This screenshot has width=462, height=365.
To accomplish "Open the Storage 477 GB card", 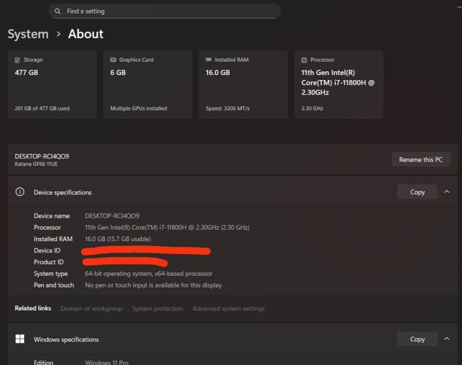I will [52, 84].
